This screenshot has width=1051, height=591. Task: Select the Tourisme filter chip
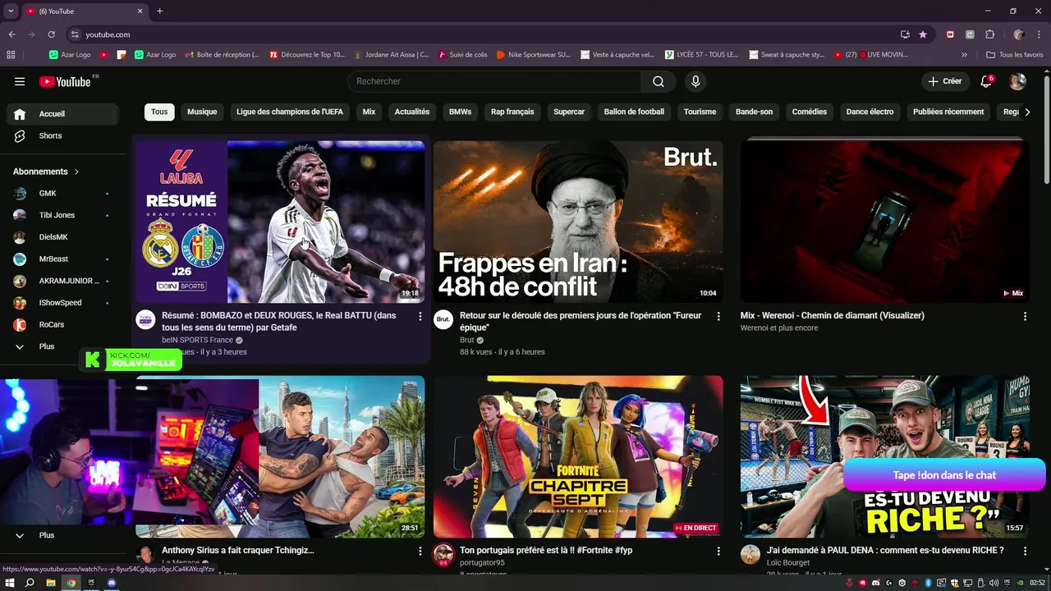(700, 112)
